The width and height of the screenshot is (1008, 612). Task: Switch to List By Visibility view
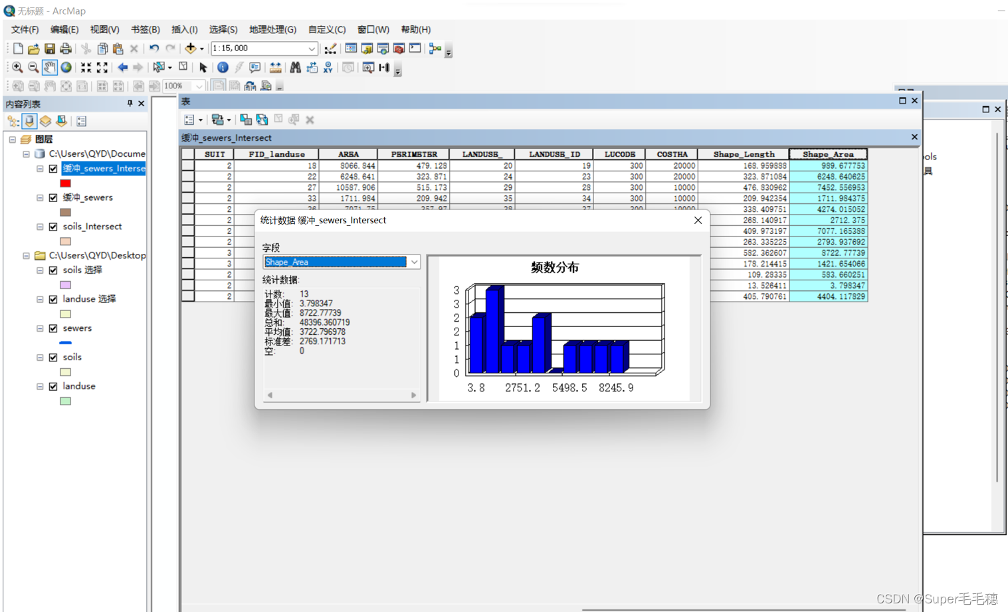[45, 121]
